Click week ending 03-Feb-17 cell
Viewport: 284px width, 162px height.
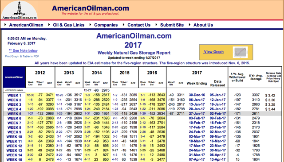(x=197, y=118)
